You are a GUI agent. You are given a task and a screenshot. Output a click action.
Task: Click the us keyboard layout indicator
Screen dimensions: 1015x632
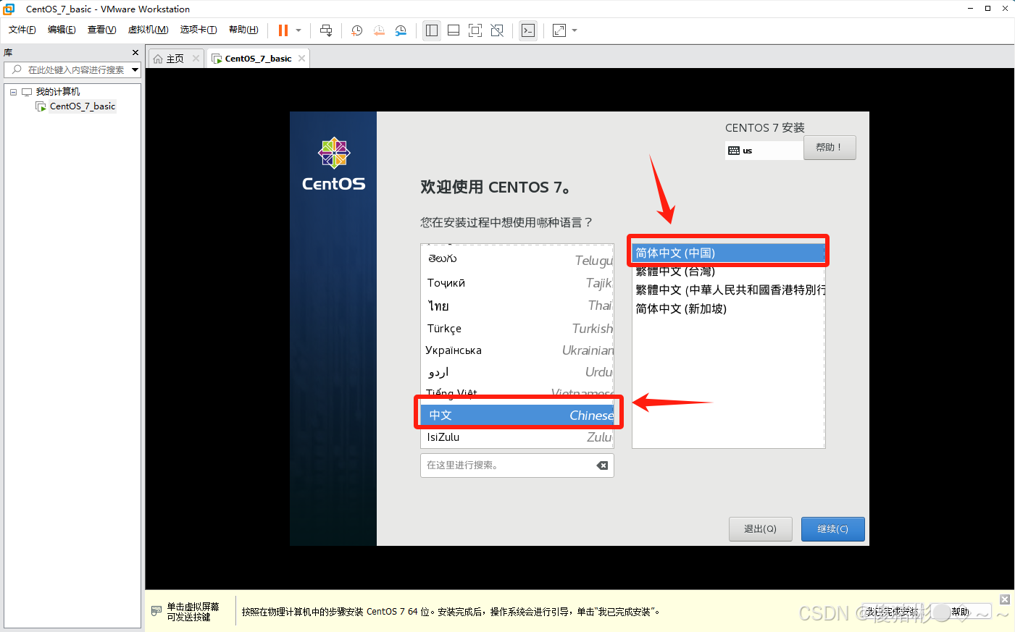764,151
